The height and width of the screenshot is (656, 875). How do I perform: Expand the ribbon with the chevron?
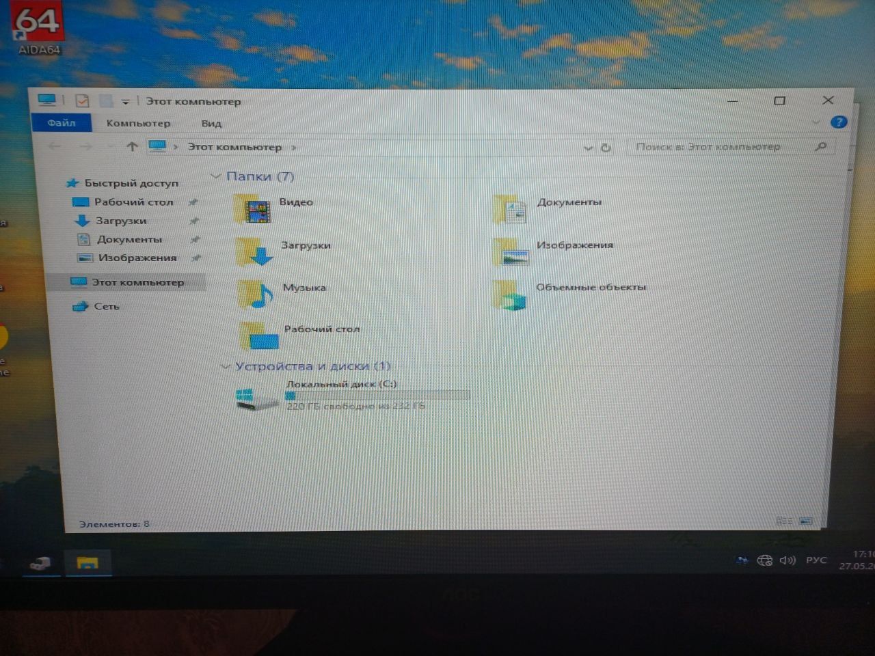click(816, 122)
